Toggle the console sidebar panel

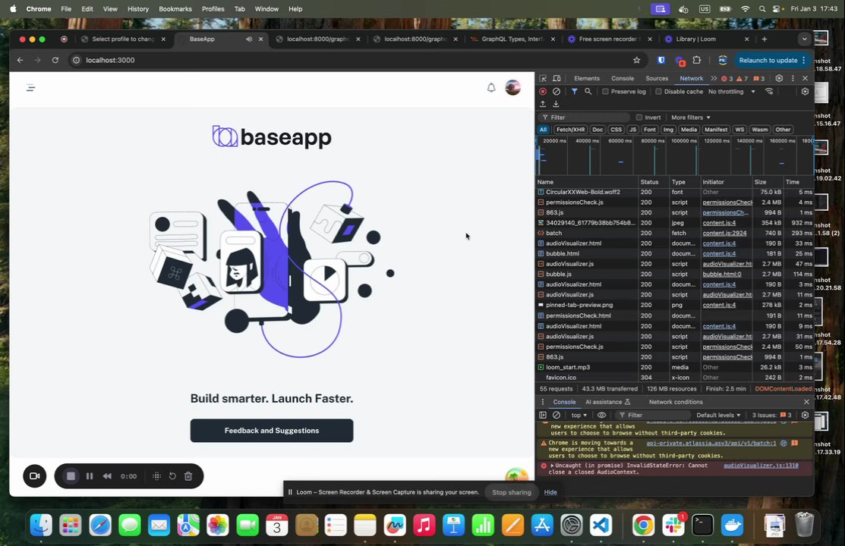[x=543, y=415]
